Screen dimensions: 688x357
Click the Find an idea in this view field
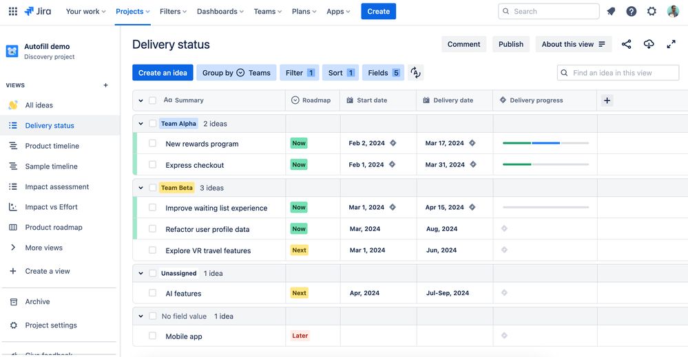pyautogui.click(x=618, y=73)
